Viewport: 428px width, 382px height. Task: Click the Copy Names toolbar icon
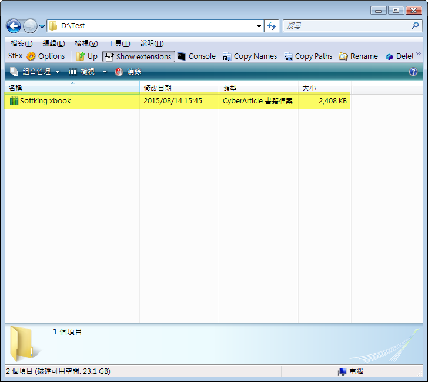[227, 57]
